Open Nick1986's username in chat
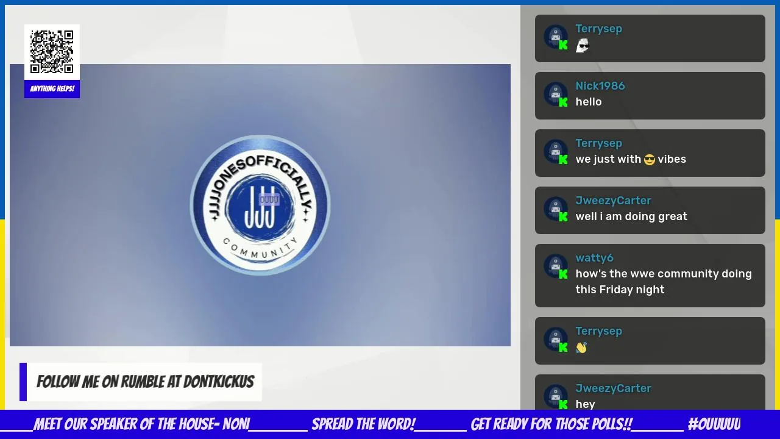The image size is (780, 439). tap(600, 86)
